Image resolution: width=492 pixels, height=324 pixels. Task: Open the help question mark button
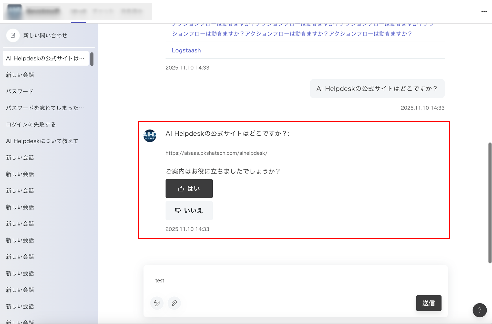pyautogui.click(x=479, y=310)
